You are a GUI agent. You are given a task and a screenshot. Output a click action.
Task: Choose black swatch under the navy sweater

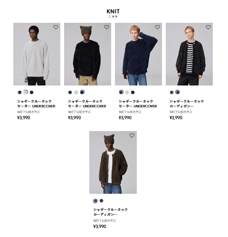[x=133, y=92]
